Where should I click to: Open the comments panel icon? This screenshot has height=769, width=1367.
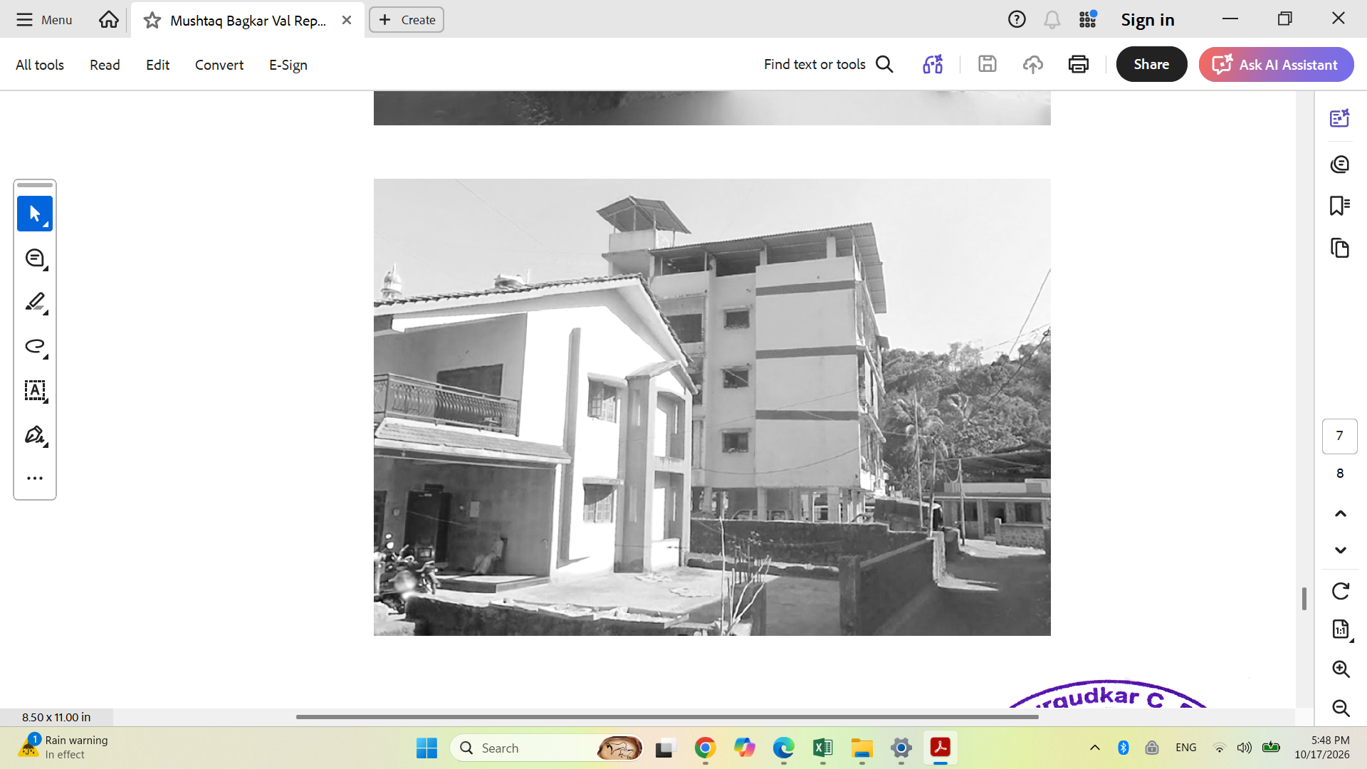(x=1339, y=164)
